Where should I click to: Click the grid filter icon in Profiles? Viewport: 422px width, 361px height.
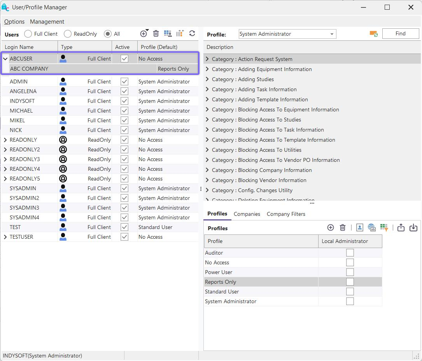[x=384, y=228]
